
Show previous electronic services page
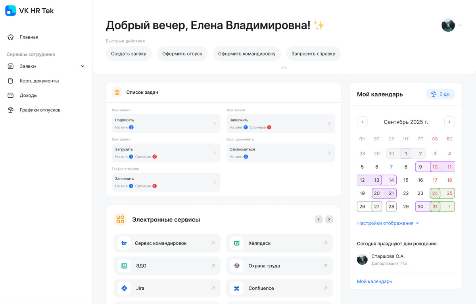click(x=319, y=219)
